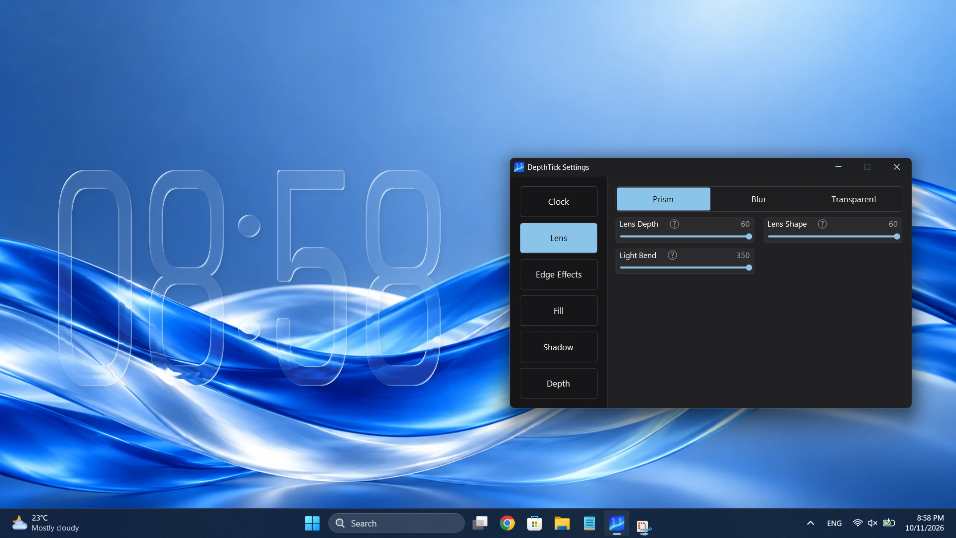Click the Light Bend value 350
This screenshot has height=538, width=956.
[743, 256]
